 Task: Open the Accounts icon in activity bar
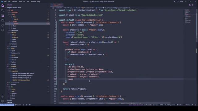click(2, 97)
